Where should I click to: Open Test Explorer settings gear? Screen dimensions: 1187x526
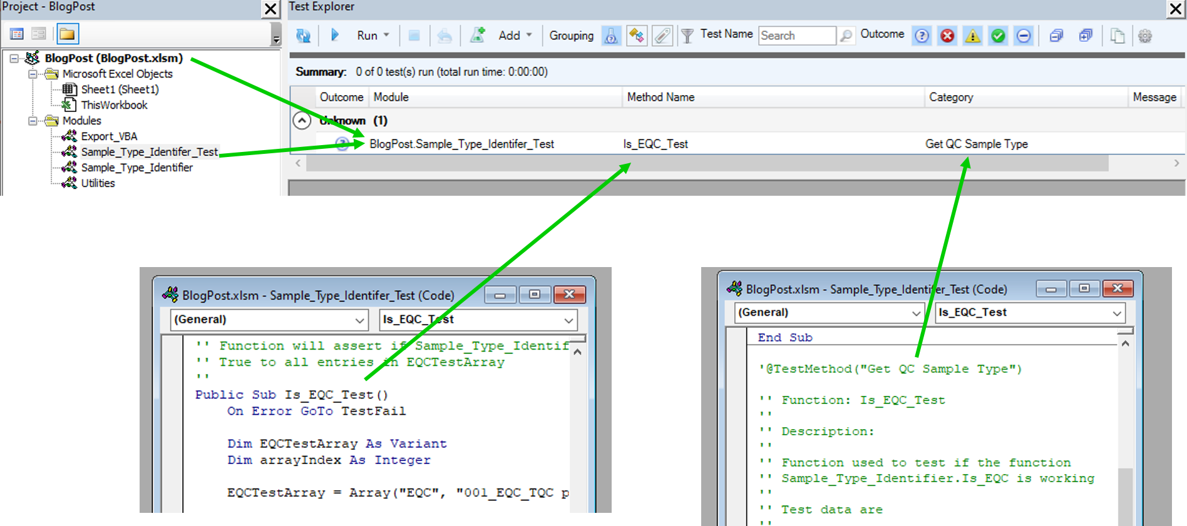tap(1145, 36)
